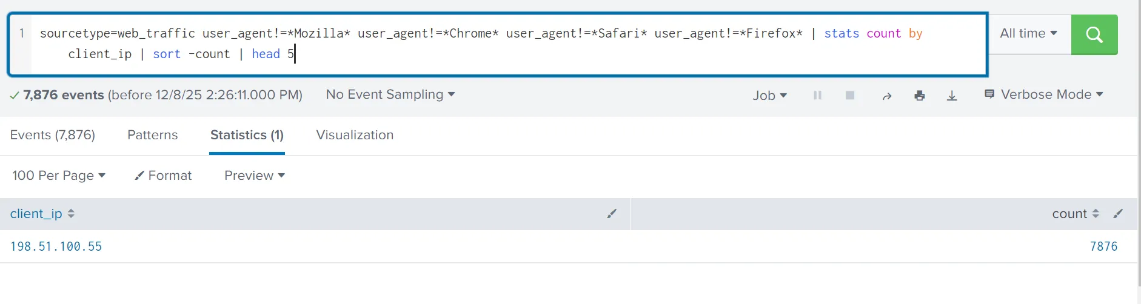Open the 100 Per Page dropdown
The height and width of the screenshot is (304, 1141).
coord(59,176)
